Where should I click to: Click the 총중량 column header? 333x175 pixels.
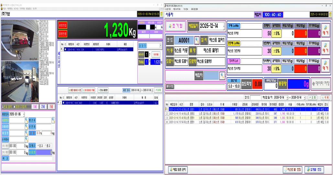coord(282,104)
